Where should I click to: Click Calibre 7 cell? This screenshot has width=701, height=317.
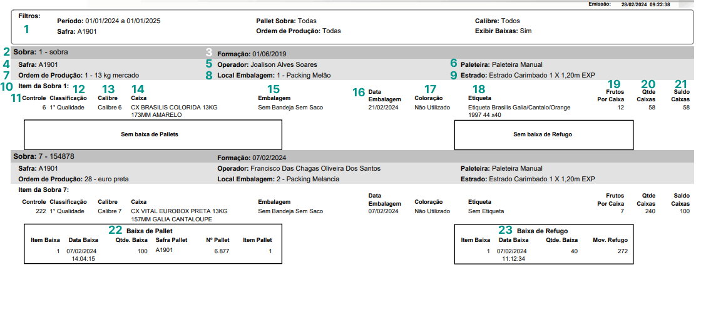click(110, 211)
